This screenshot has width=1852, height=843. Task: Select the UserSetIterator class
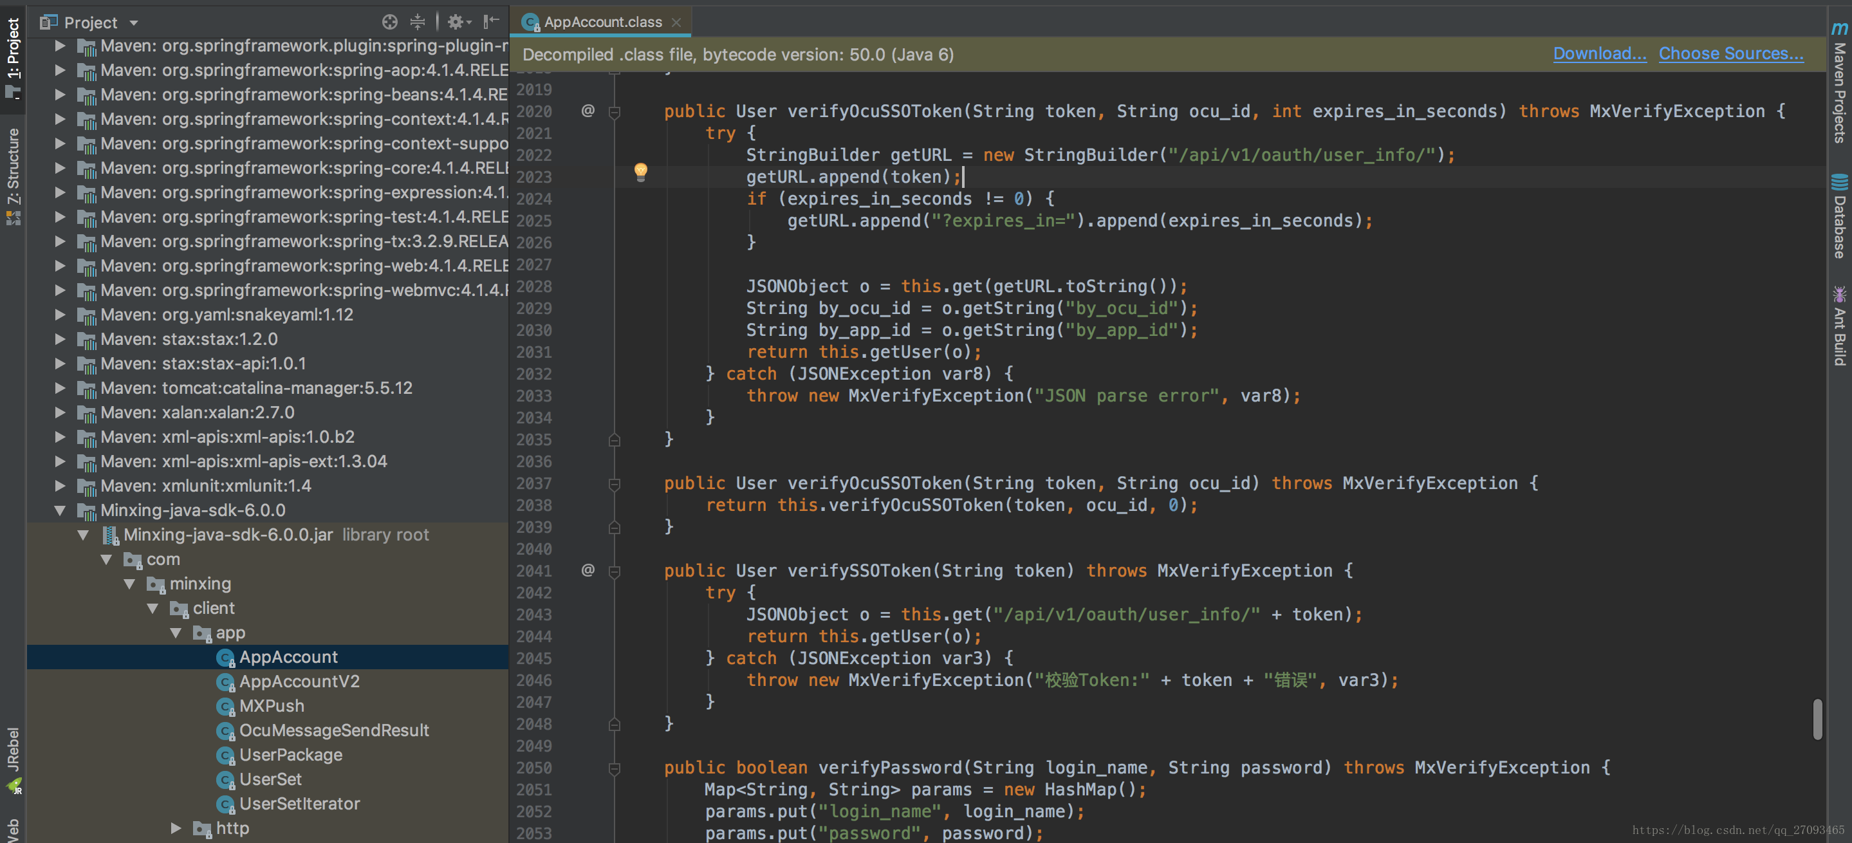pos(299,804)
